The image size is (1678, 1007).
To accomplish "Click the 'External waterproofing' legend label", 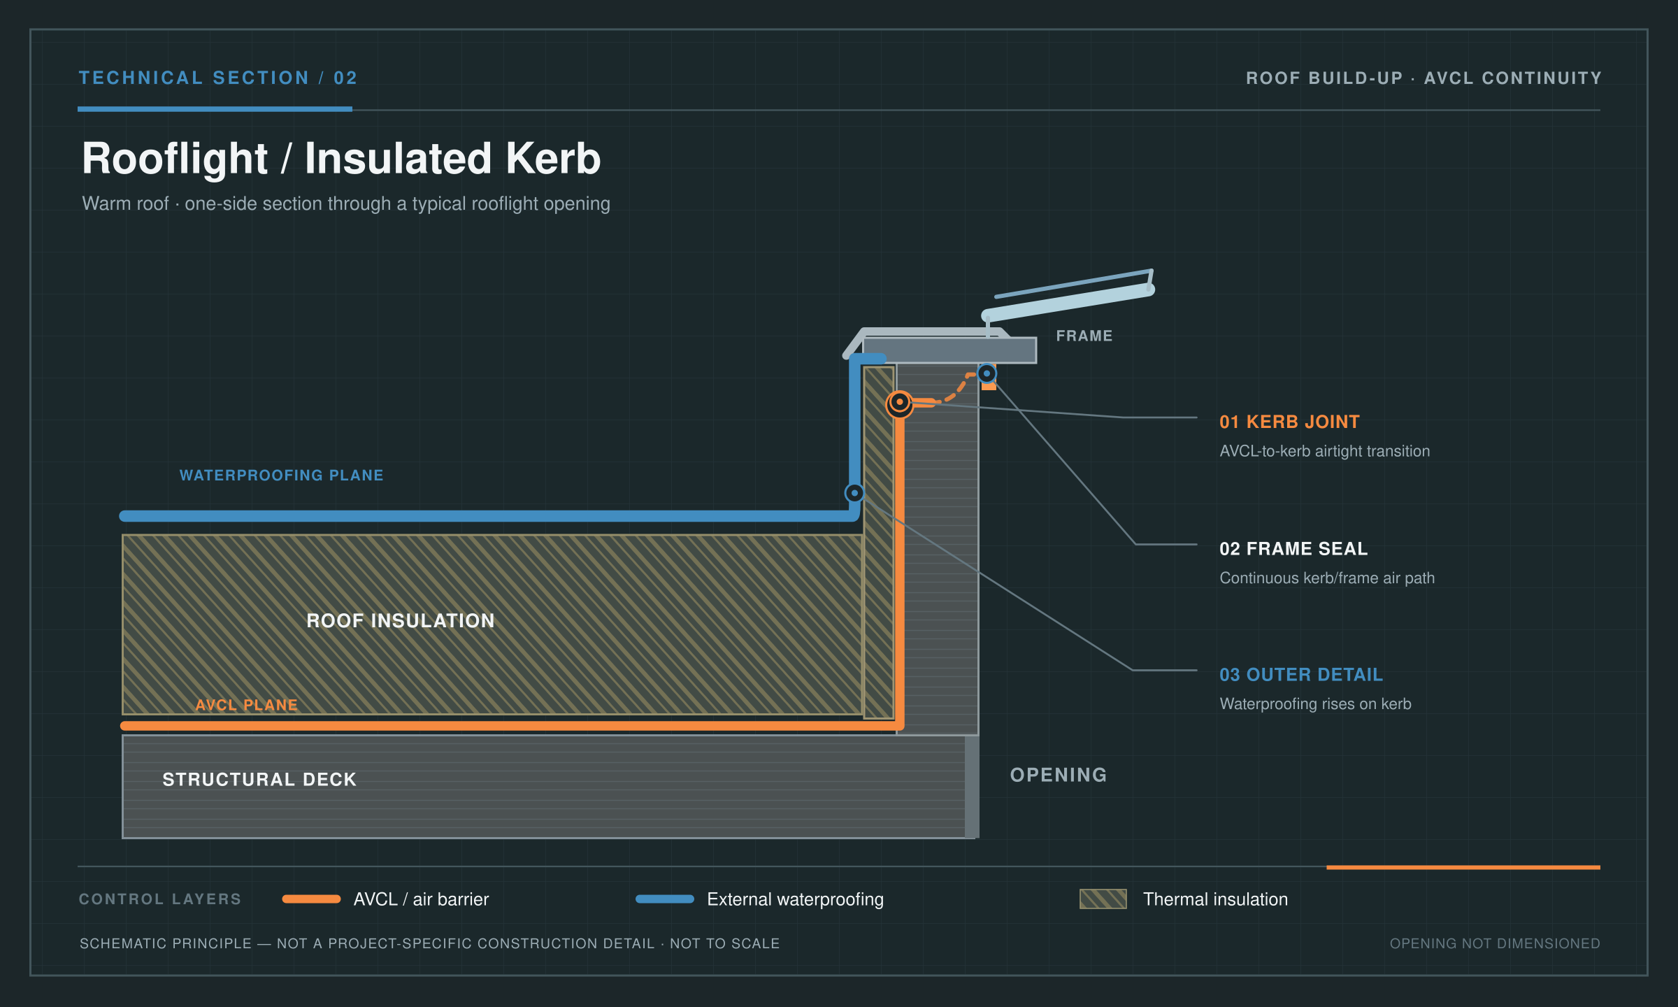I will [795, 899].
